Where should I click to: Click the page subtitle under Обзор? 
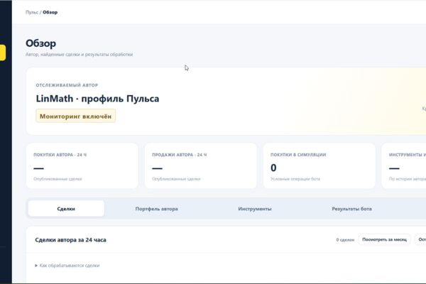(x=79, y=55)
